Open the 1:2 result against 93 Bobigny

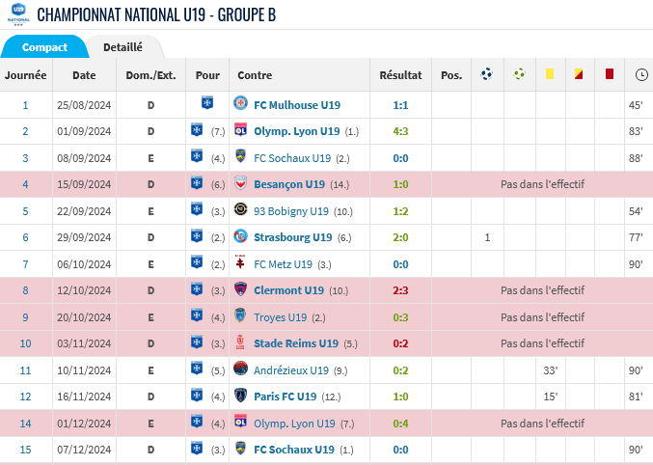[x=400, y=211]
